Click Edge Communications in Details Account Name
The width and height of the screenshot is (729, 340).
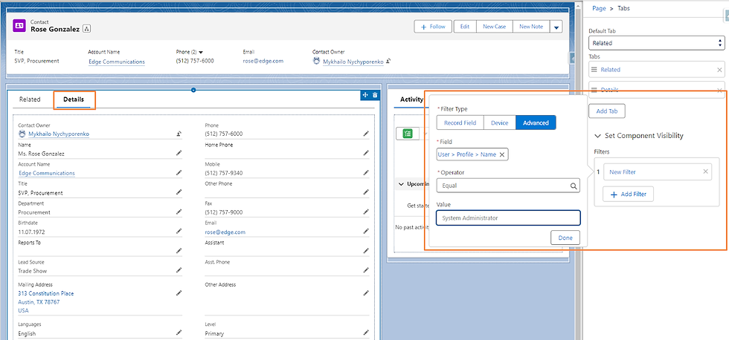pyautogui.click(x=46, y=173)
